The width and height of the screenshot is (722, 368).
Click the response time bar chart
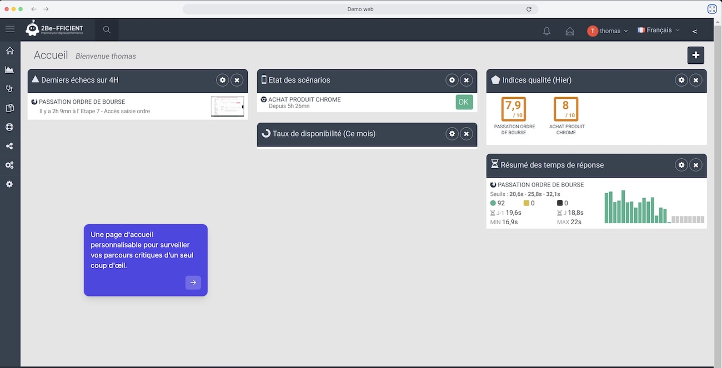point(654,207)
